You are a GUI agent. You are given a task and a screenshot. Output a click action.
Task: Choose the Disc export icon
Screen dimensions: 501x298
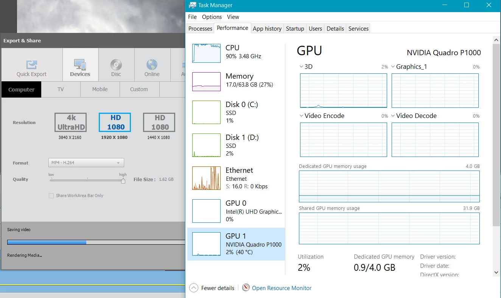tap(116, 65)
